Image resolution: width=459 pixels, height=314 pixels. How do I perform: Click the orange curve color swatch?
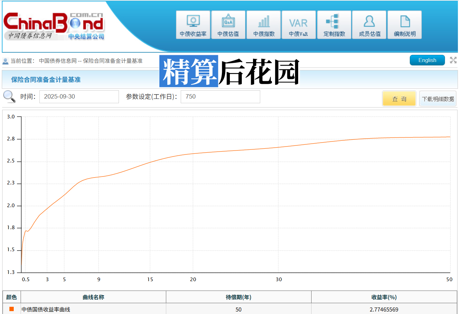12,309
